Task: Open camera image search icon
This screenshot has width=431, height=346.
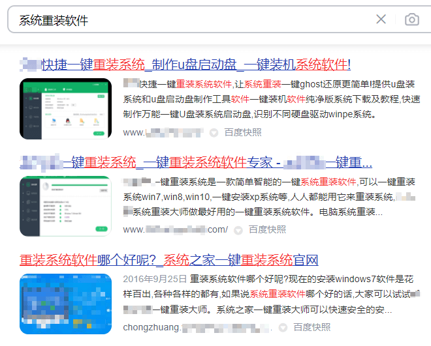Action: pos(412,20)
